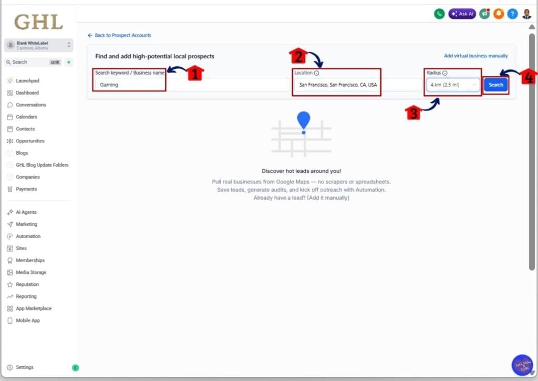Click the blue help question mark icon
The height and width of the screenshot is (381, 538).
[512, 14]
